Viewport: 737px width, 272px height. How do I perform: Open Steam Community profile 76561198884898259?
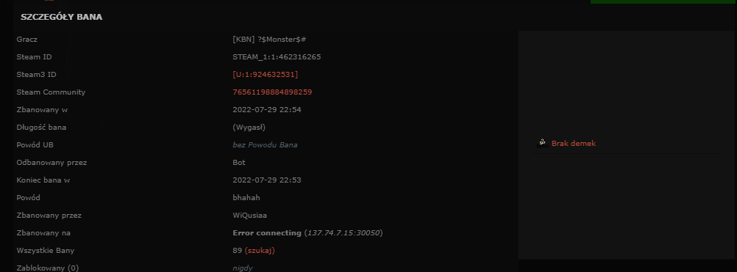click(x=272, y=92)
